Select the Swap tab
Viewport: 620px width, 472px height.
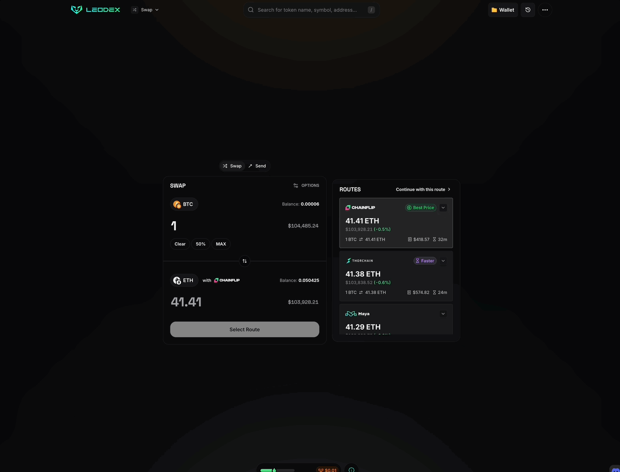[x=232, y=166]
